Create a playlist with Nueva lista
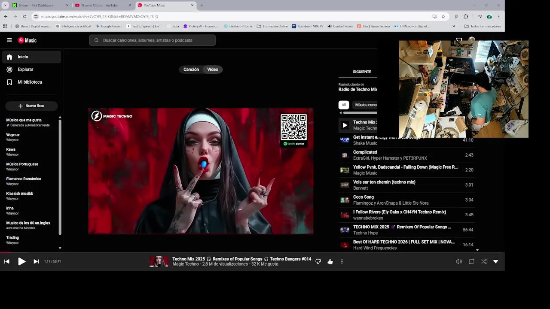The width and height of the screenshot is (550, 309). click(x=31, y=106)
